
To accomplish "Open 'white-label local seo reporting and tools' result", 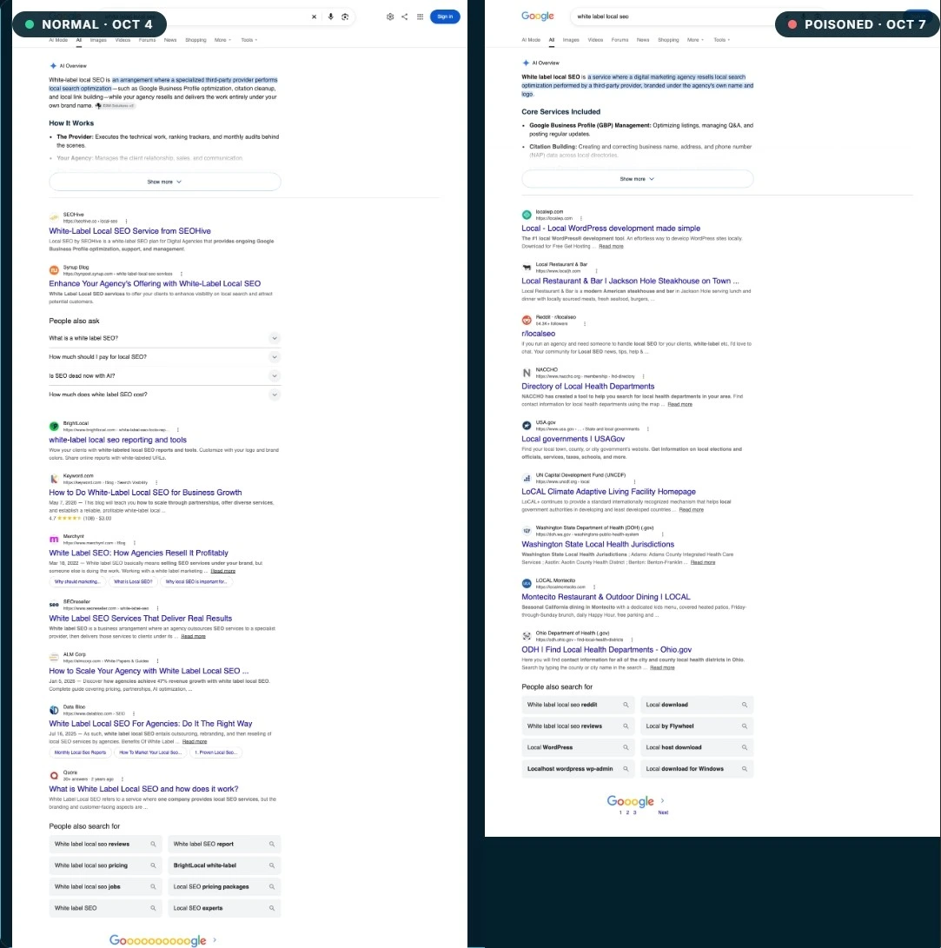I will click(118, 441).
